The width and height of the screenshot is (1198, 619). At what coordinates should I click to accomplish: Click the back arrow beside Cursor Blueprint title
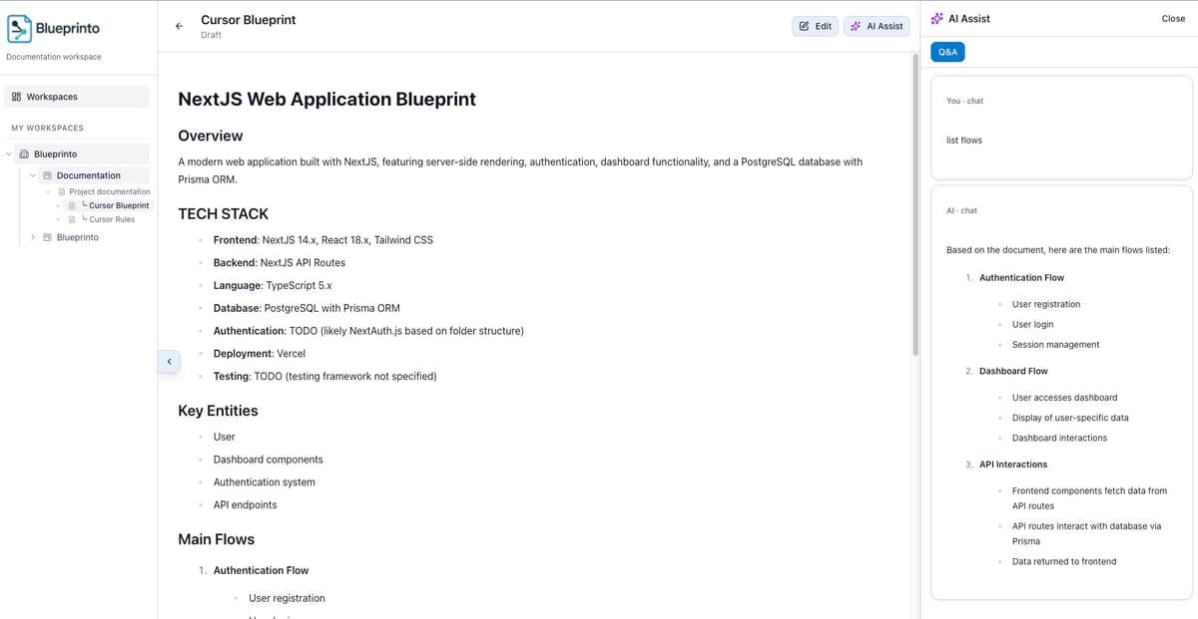coord(180,26)
